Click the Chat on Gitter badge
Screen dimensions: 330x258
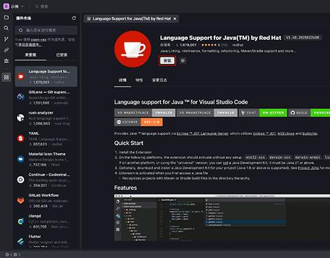[x=263, y=113]
